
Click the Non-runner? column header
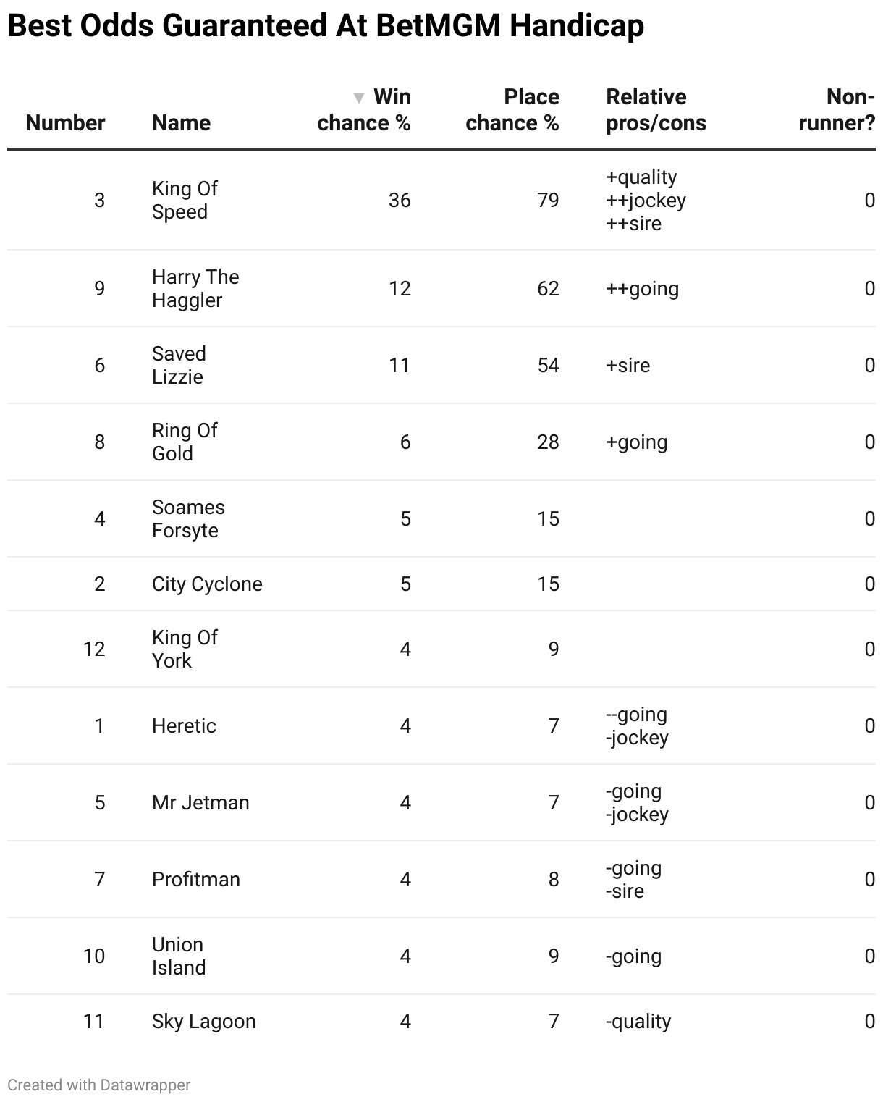tap(837, 110)
